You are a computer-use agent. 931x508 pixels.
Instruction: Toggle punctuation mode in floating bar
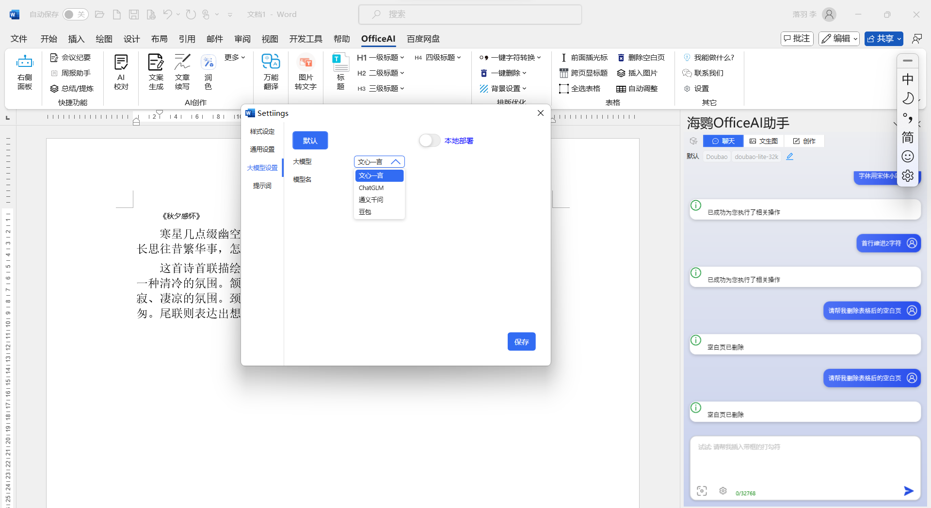click(x=908, y=118)
